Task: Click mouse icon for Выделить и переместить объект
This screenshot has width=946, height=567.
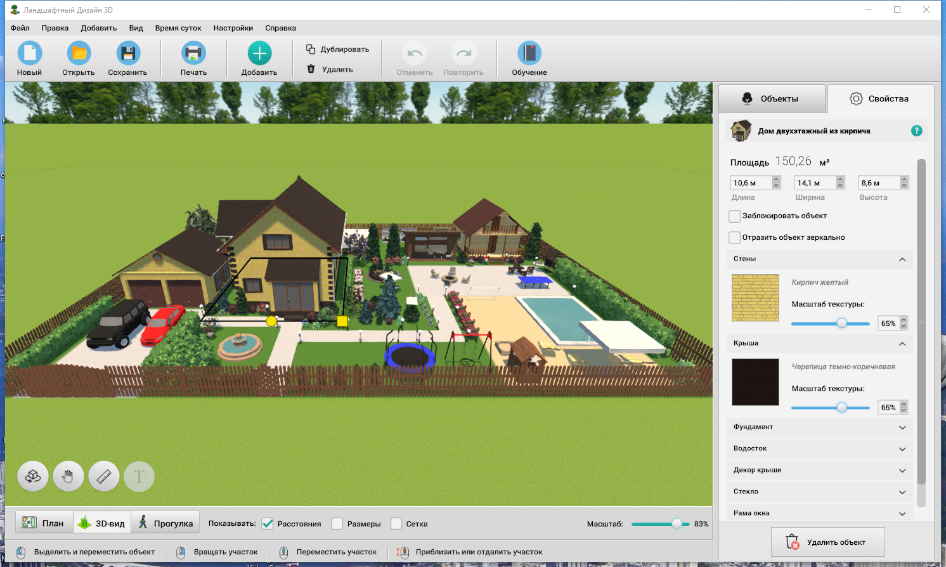Action: click(21, 552)
